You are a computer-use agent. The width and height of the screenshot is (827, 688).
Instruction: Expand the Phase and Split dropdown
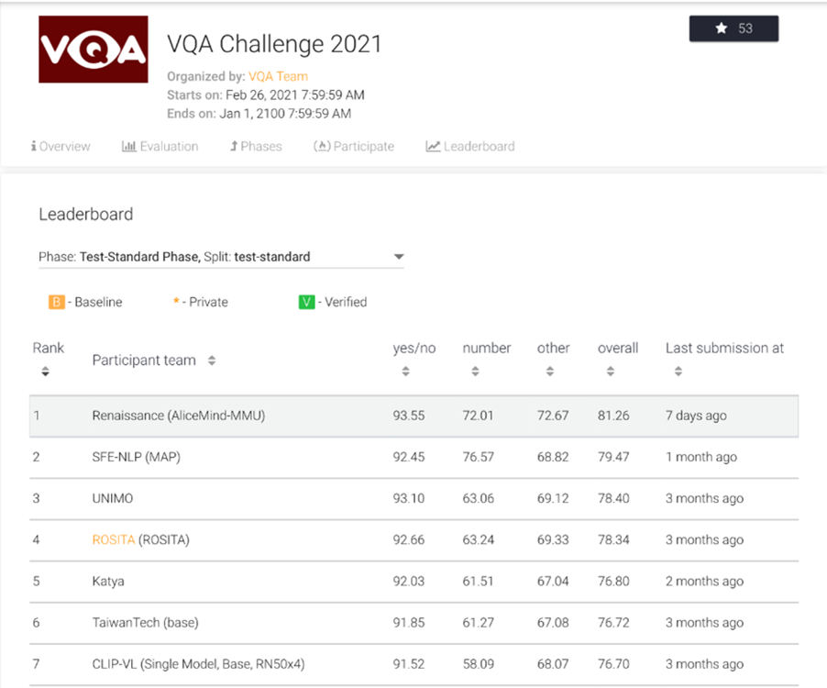[398, 257]
